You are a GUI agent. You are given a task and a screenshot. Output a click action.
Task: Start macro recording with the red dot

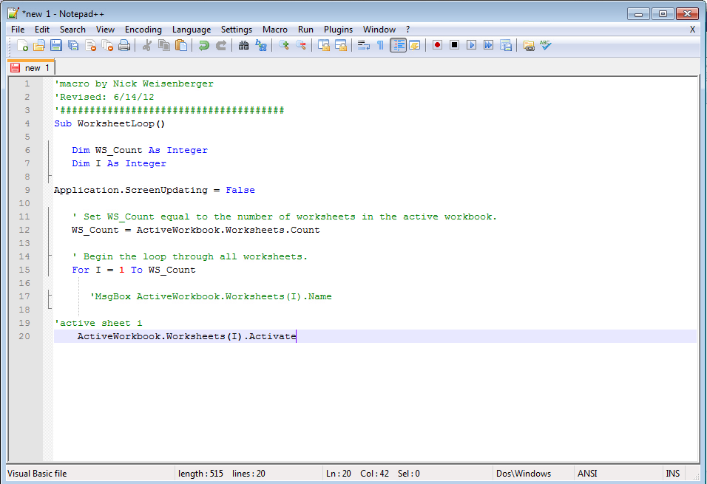[437, 45]
